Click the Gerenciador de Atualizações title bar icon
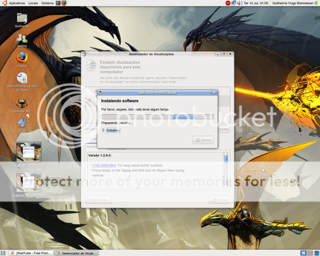320x256 pixels. 84,54
